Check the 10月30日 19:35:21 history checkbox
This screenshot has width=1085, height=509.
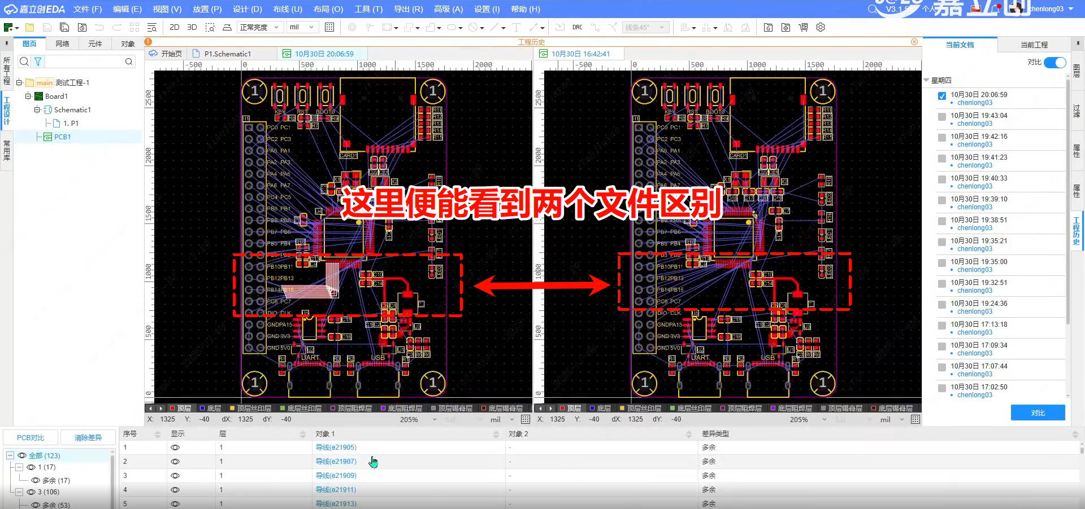[x=941, y=242]
